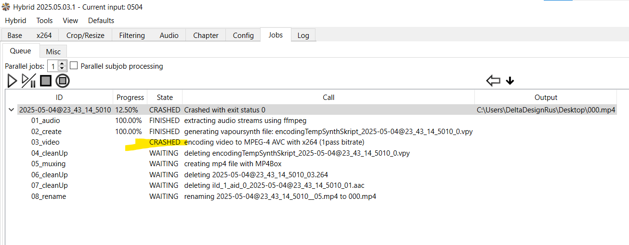Click the black down arrow icon
The height and width of the screenshot is (245, 629).
coord(510,81)
